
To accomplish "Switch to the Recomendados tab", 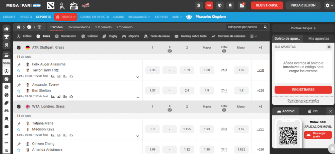I will click(79, 27).
